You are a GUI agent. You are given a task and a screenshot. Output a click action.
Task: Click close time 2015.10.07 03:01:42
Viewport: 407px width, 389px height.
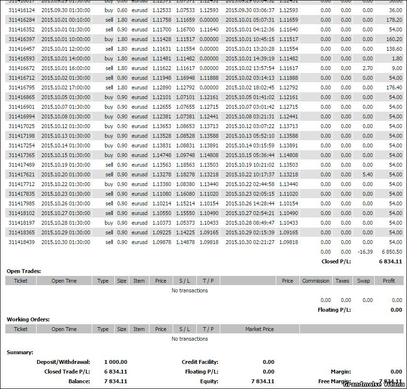[250, 107]
